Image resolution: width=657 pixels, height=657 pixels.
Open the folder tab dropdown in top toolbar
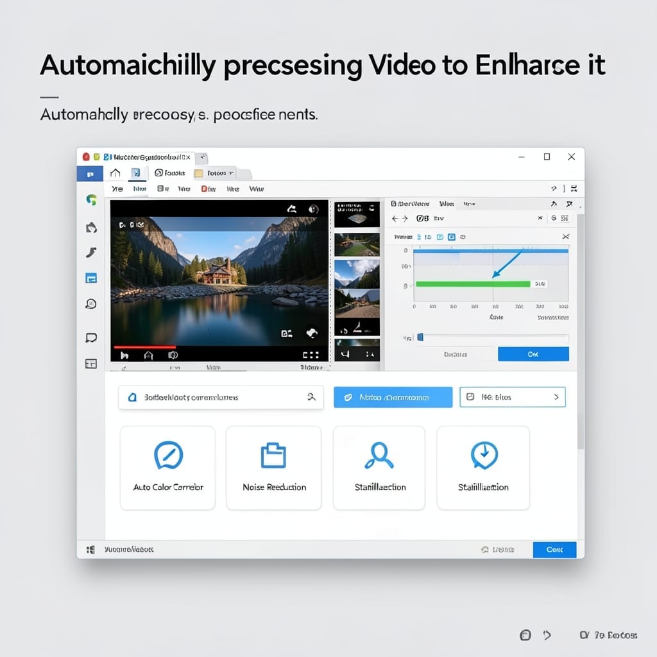pyautogui.click(x=231, y=173)
